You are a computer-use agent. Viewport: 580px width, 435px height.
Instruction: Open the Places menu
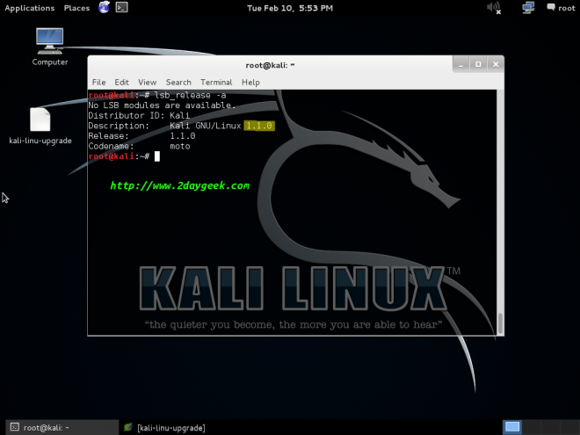point(76,8)
